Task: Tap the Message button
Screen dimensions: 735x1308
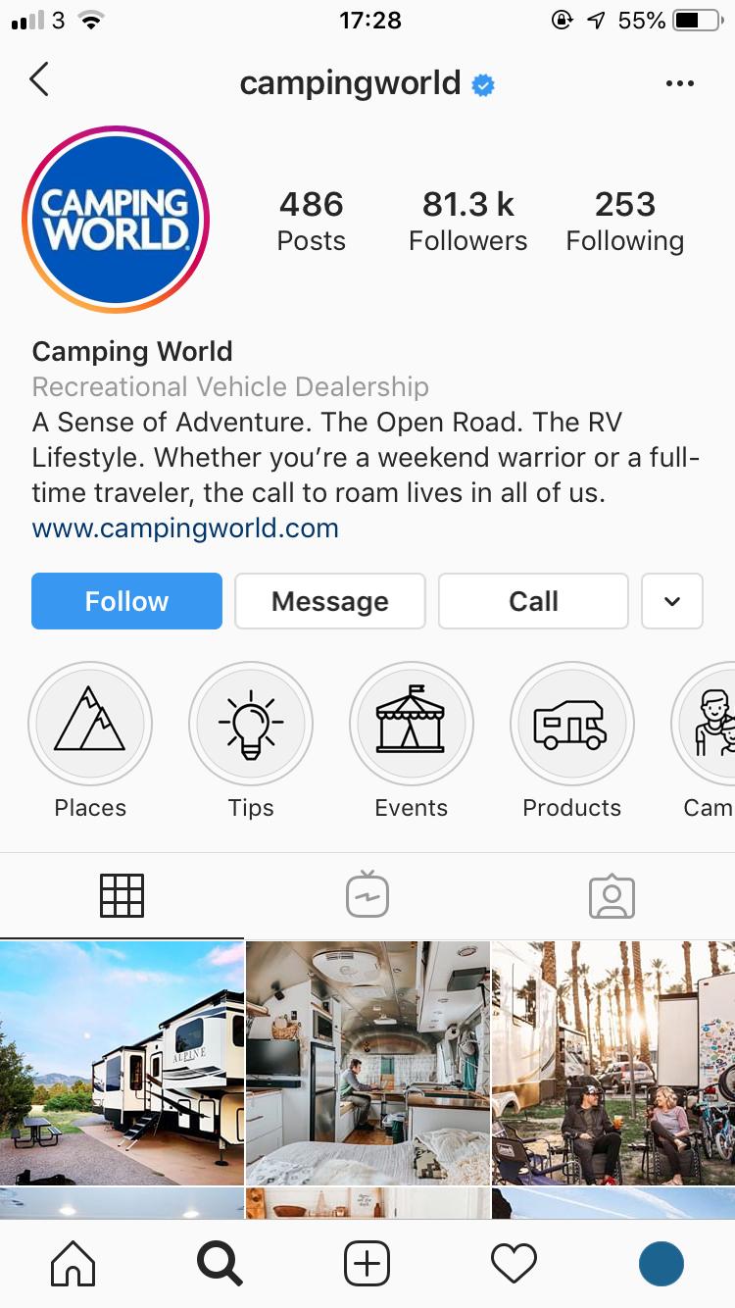Action: (x=330, y=601)
